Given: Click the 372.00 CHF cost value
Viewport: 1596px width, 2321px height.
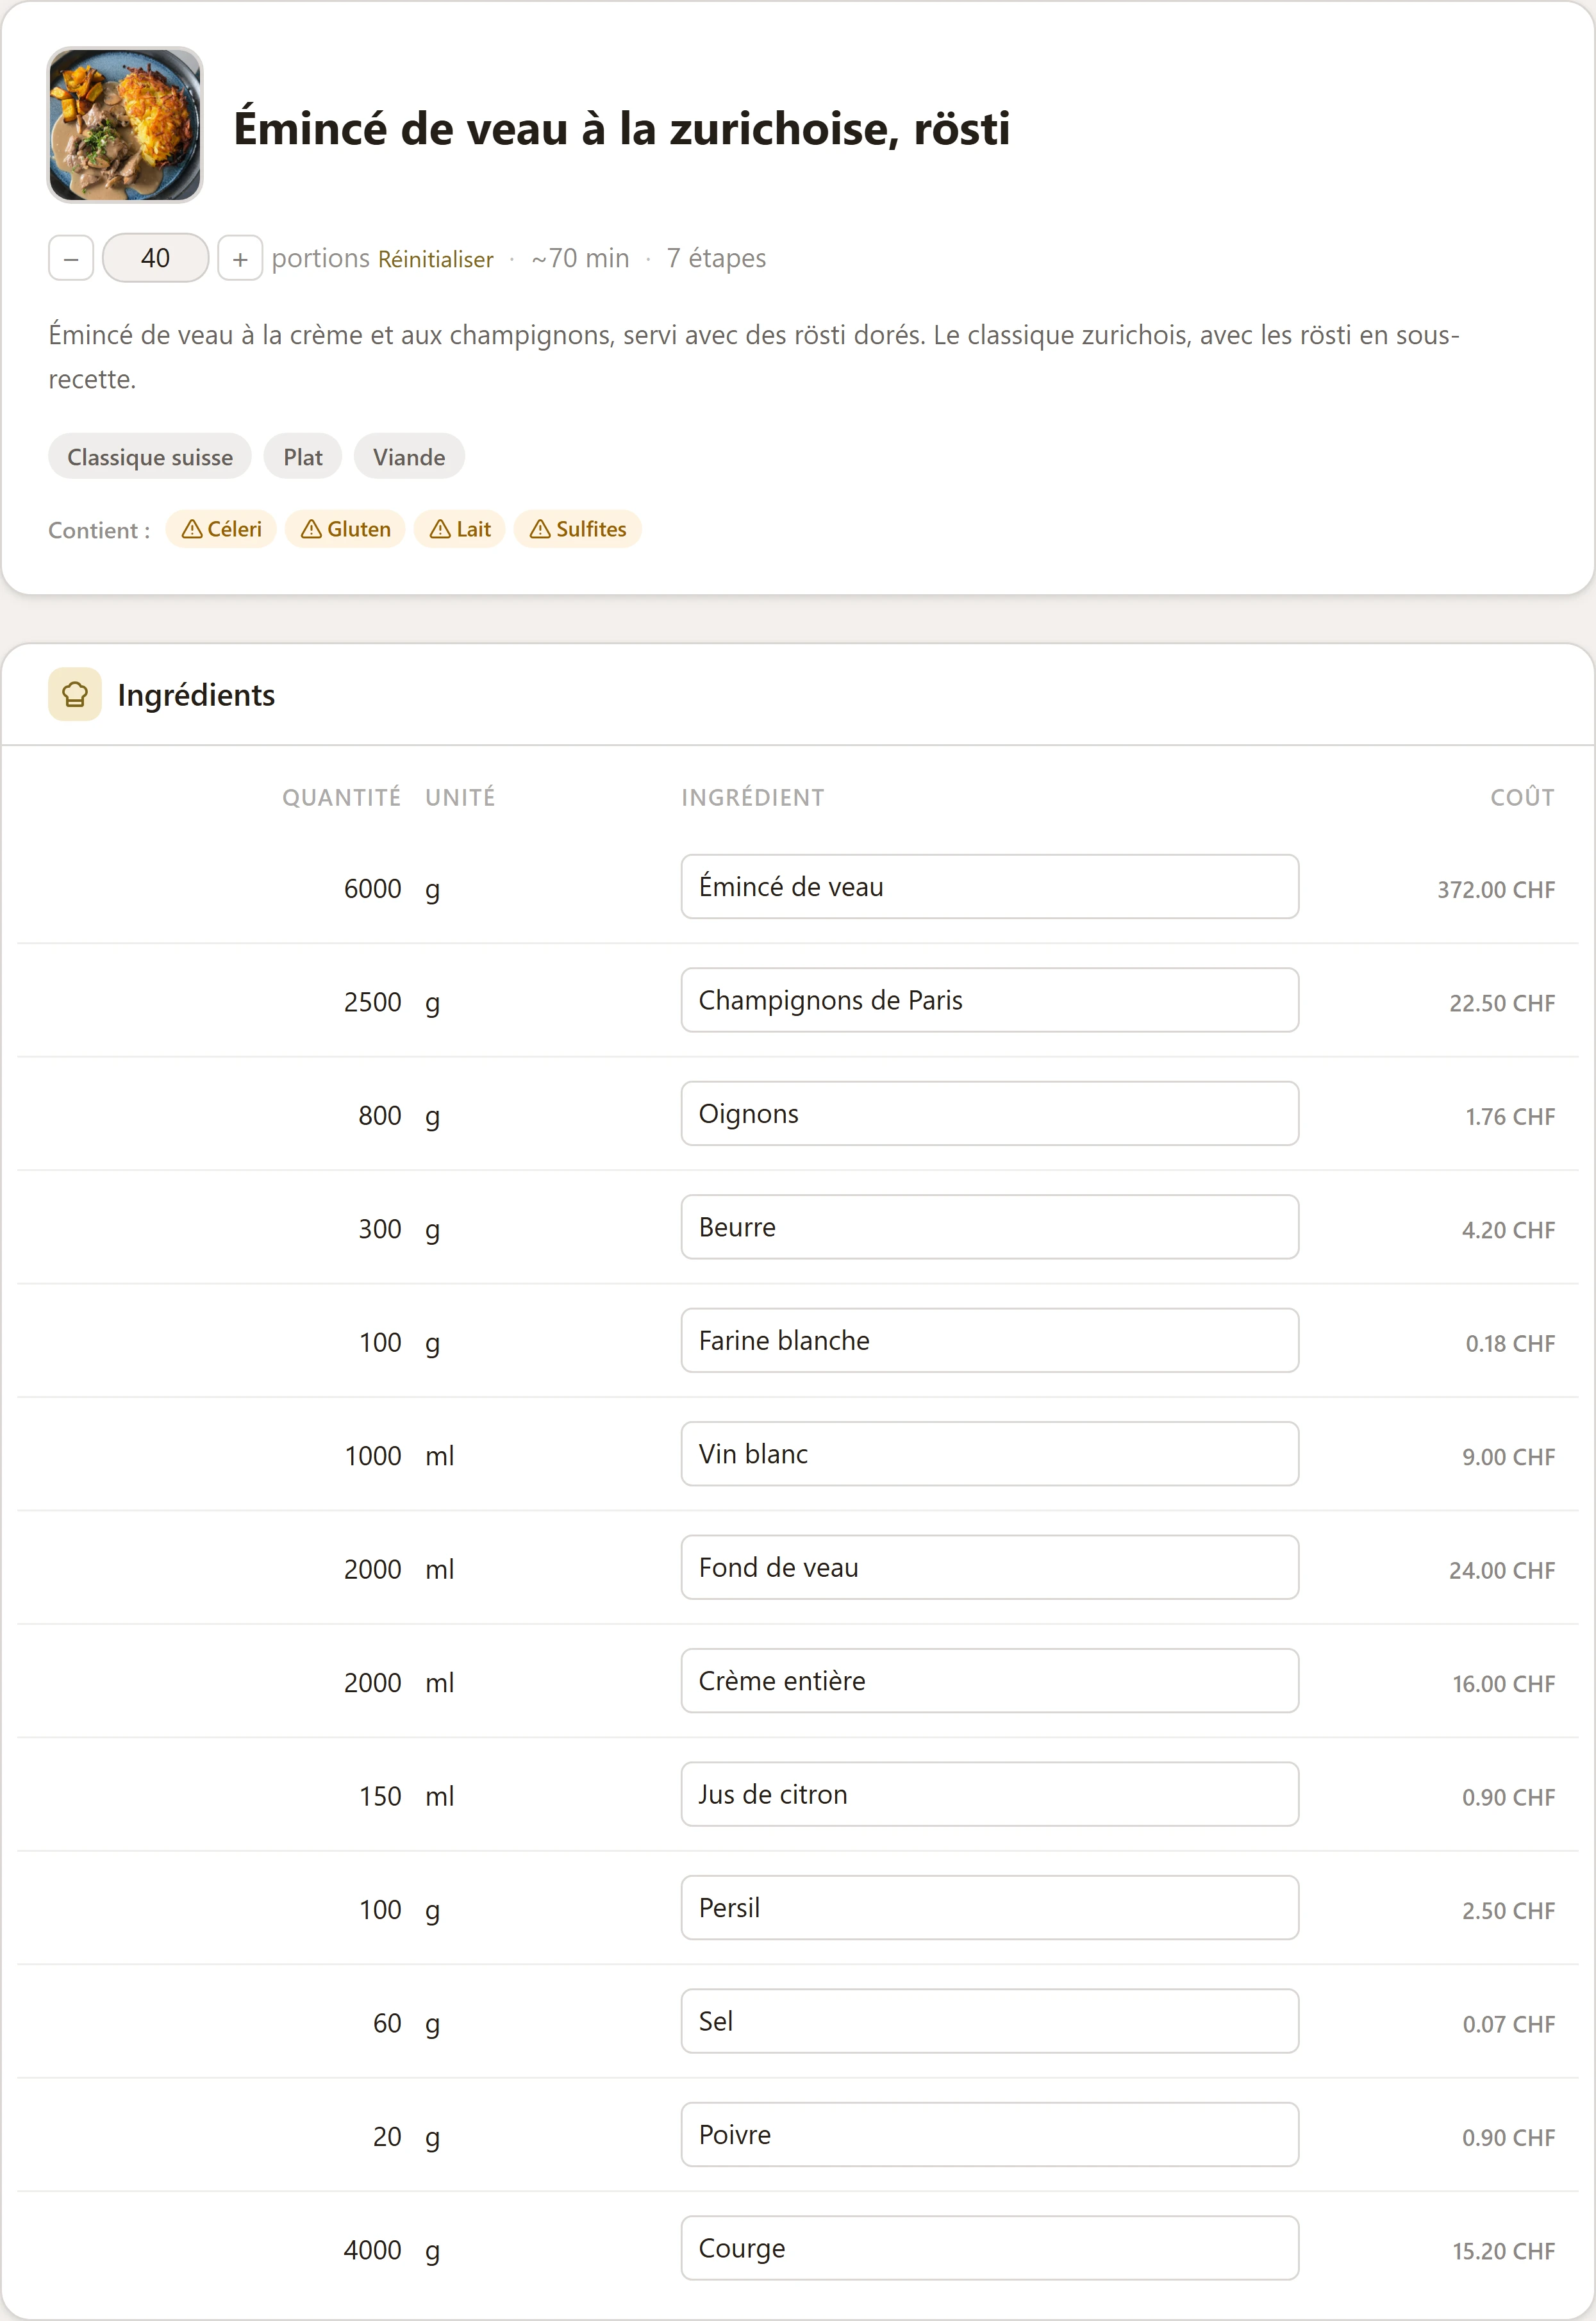Looking at the screenshot, I should (x=1496, y=890).
